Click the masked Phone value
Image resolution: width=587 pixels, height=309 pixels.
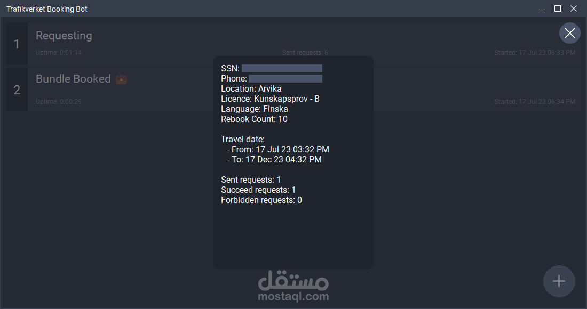click(x=285, y=78)
